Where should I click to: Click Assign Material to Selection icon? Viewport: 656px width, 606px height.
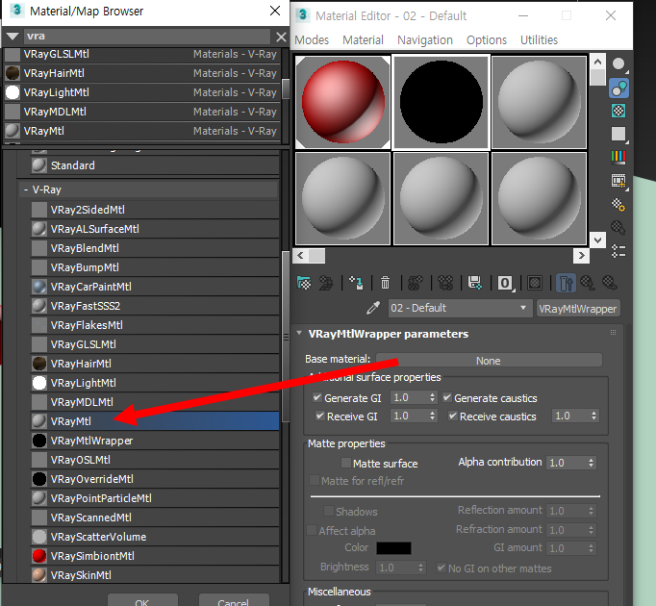coord(356,284)
